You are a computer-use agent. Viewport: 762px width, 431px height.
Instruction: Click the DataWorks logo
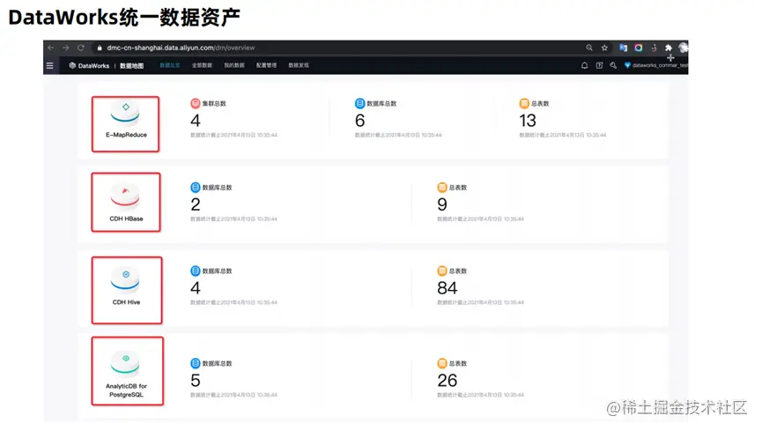coord(89,66)
